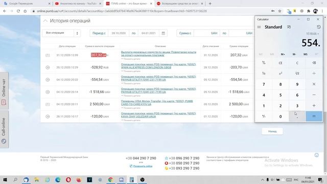The image size is (327, 184).
Task: Open Opera from the taskbar
Action: click(x=68, y=179)
